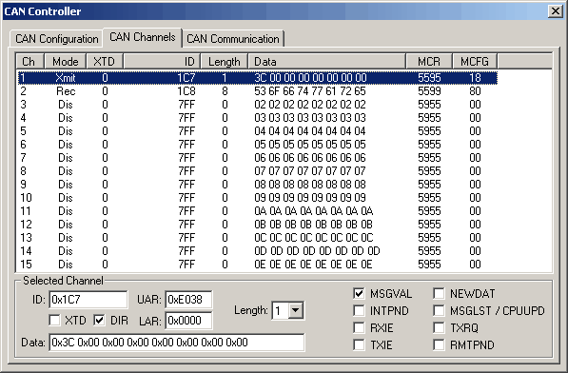Click ID value 1C8 in channel 2
The image size is (568, 373).
[x=186, y=91]
